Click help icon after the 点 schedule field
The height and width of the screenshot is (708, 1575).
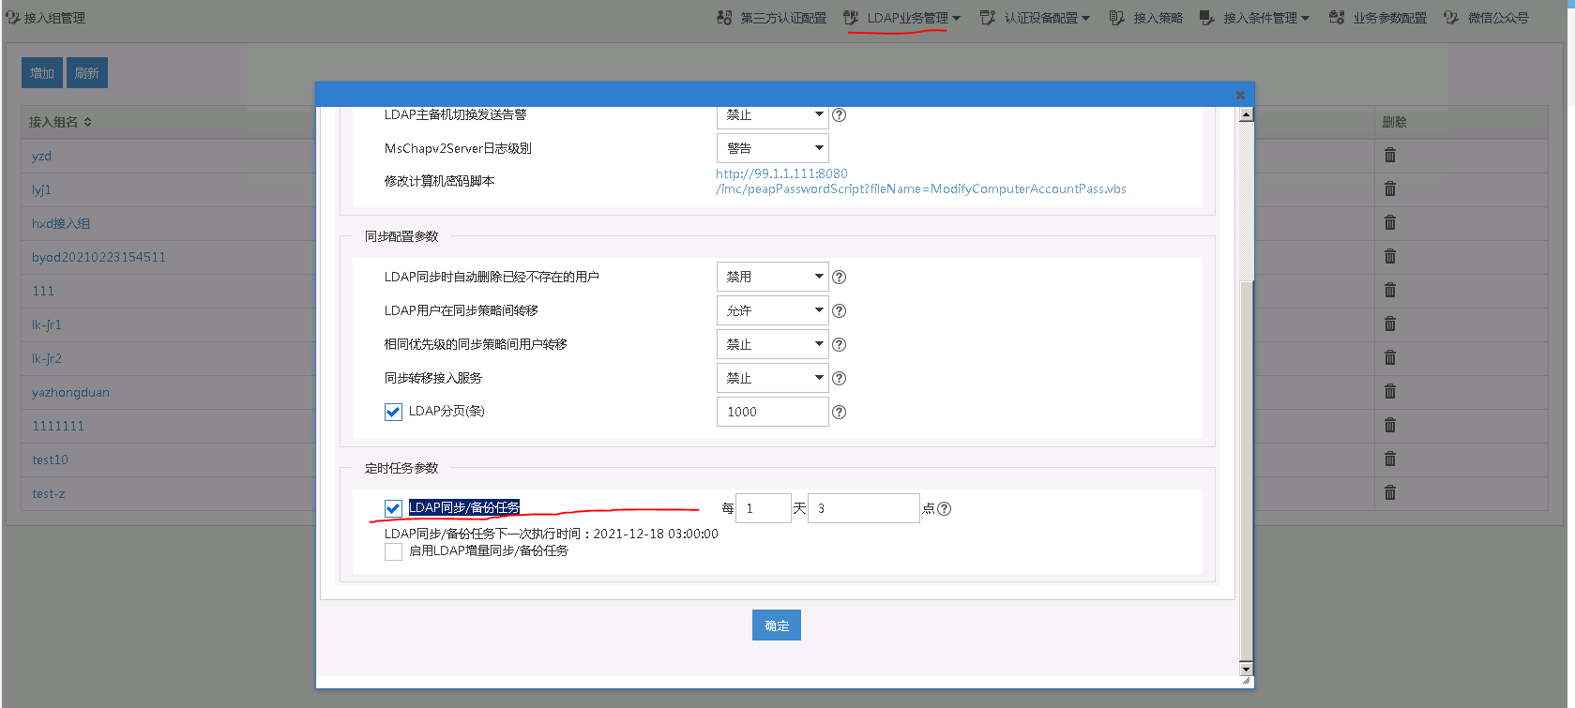point(945,509)
